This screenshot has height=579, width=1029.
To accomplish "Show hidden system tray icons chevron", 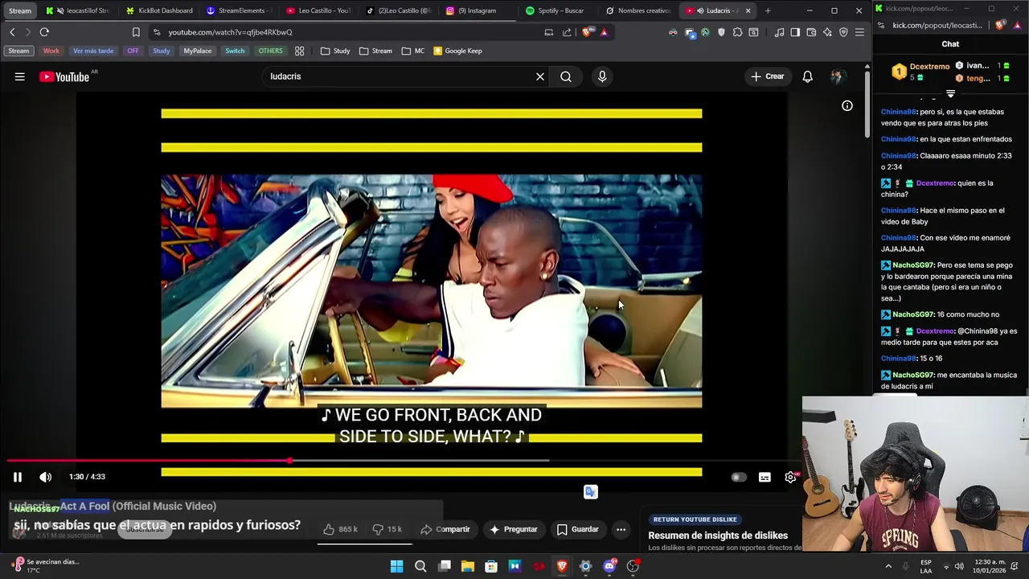I will [888, 566].
